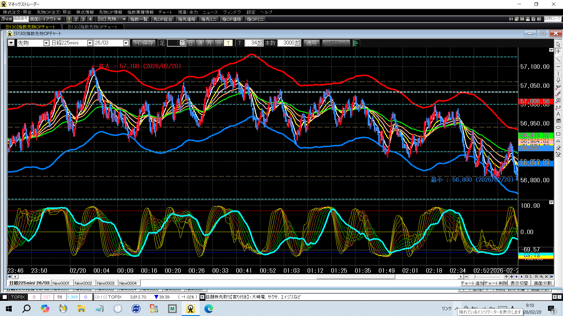
Task: Expand the 26/03 contract month dropdown
Action: [x=126, y=43]
